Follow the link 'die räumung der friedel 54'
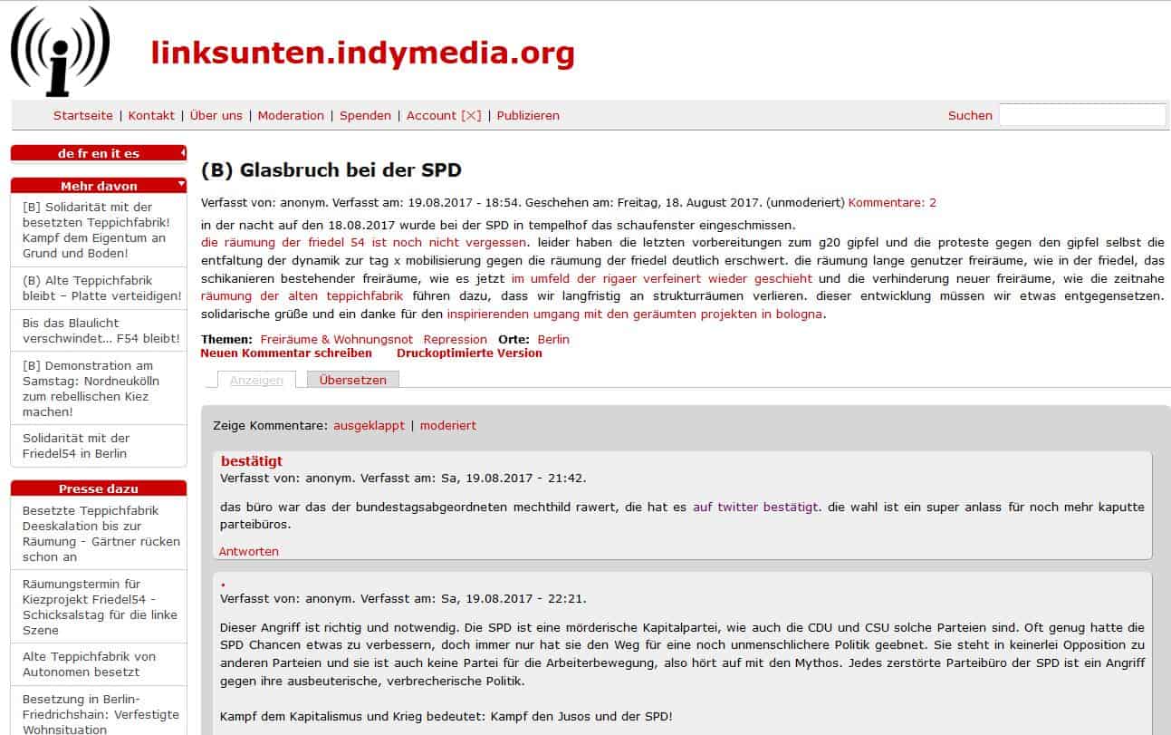The height and width of the screenshot is (735, 1171). pos(364,243)
